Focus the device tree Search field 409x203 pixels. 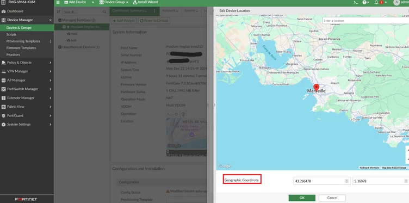(82, 12)
